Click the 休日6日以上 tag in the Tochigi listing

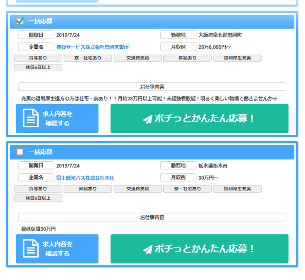(x=38, y=198)
